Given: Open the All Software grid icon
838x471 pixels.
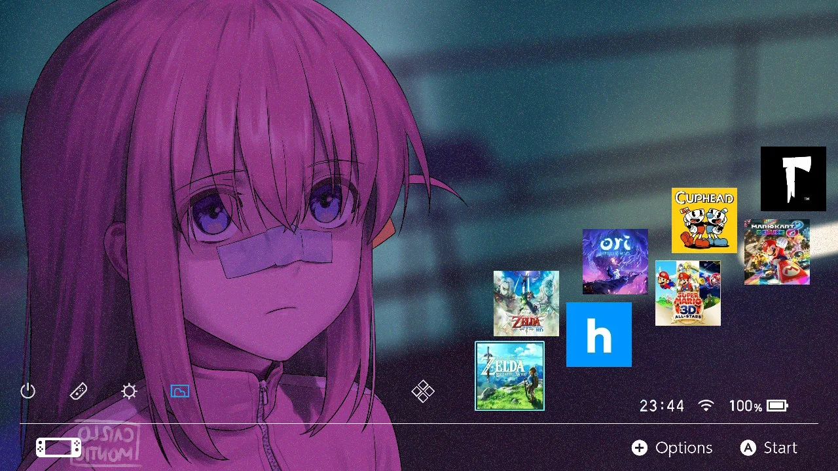Looking at the screenshot, I should tap(423, 391).
